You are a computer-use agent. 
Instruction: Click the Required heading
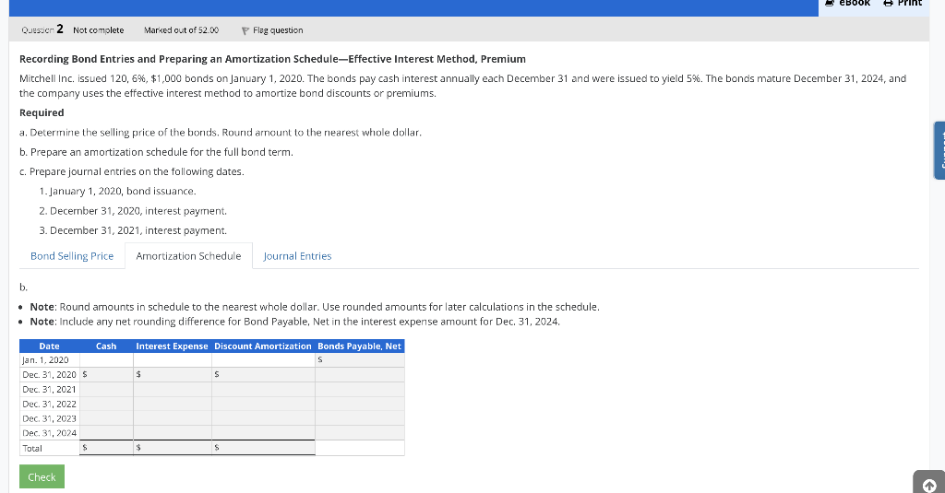click(x=42, y=112)
